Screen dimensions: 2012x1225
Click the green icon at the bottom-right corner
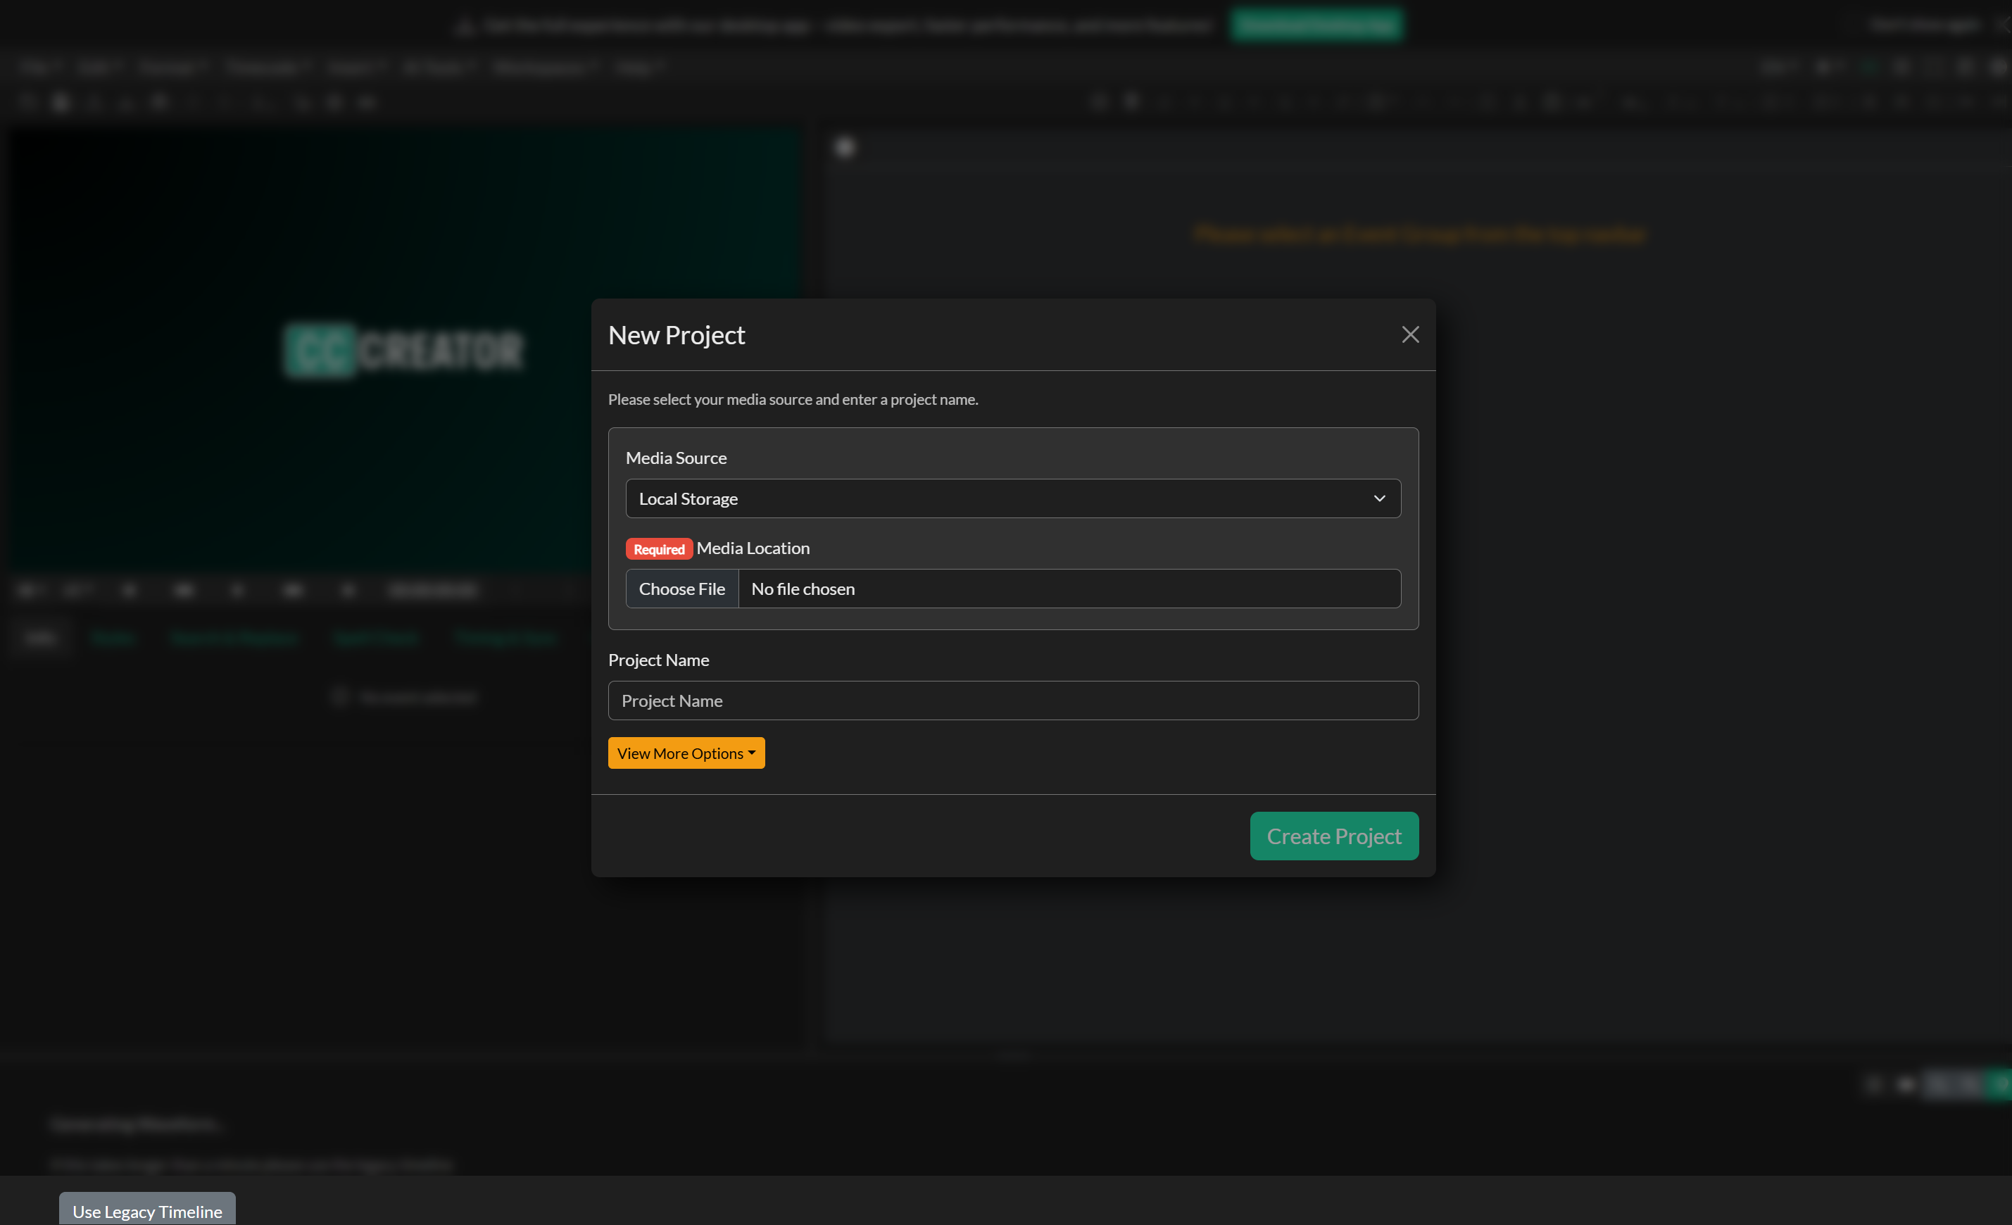pos(2002,1083)
